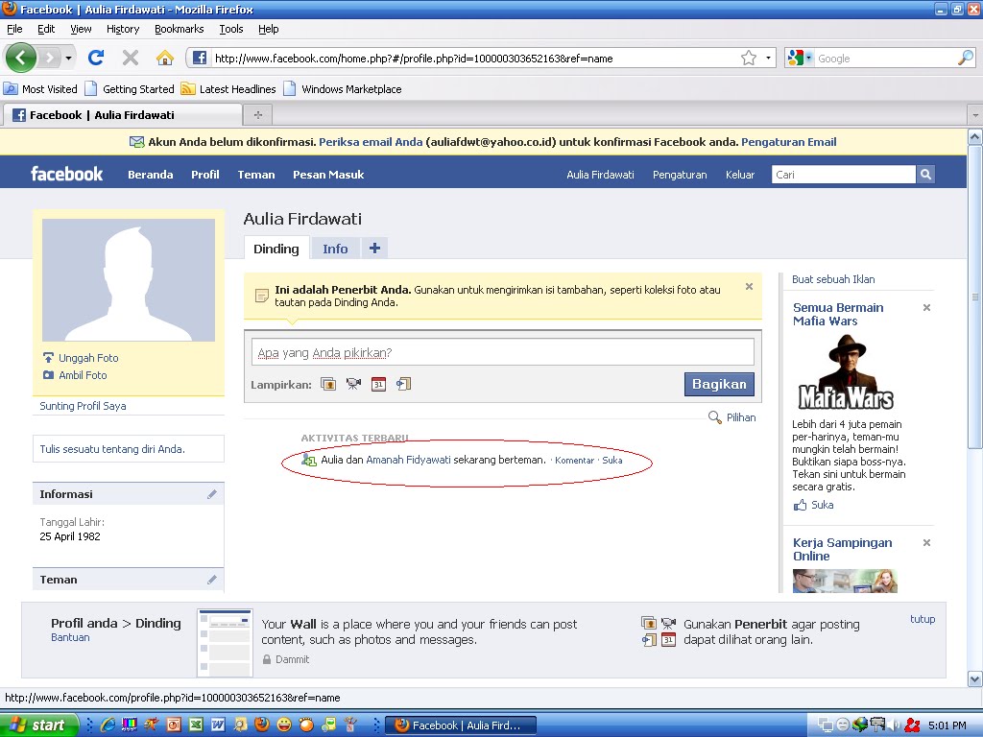Open Sunting Profil Saya link
The height and width of the screenshot is (737, 983).
(83, 406)
